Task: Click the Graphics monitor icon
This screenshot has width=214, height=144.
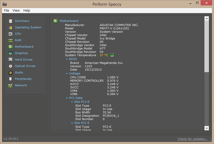Action: click(11, 53)
